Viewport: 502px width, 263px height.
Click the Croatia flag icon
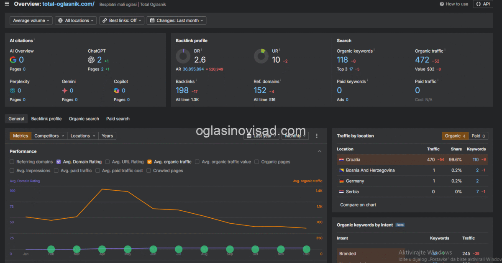341,160
